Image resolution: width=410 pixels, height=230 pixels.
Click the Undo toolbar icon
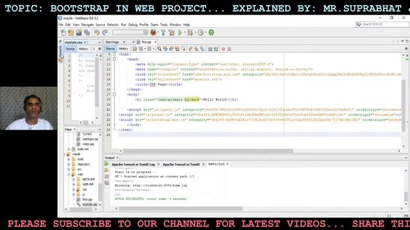pos(97,33)
